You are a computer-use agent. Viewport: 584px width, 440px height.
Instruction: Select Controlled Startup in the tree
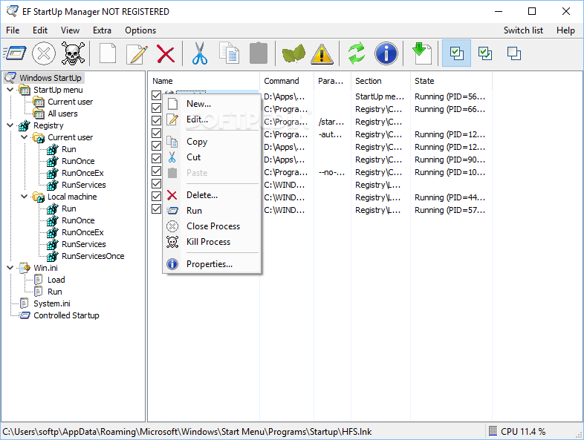point(66,315)
